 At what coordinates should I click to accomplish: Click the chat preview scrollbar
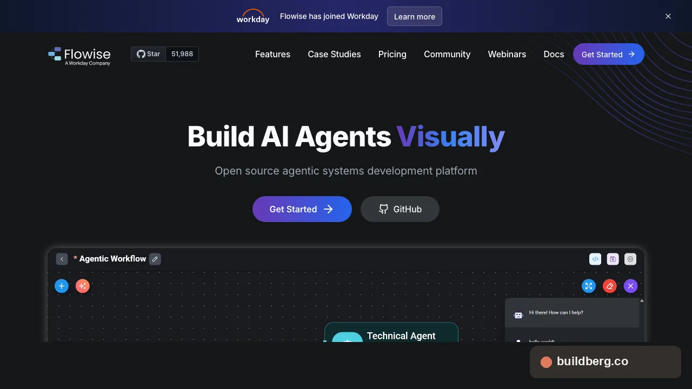(641, 303)
